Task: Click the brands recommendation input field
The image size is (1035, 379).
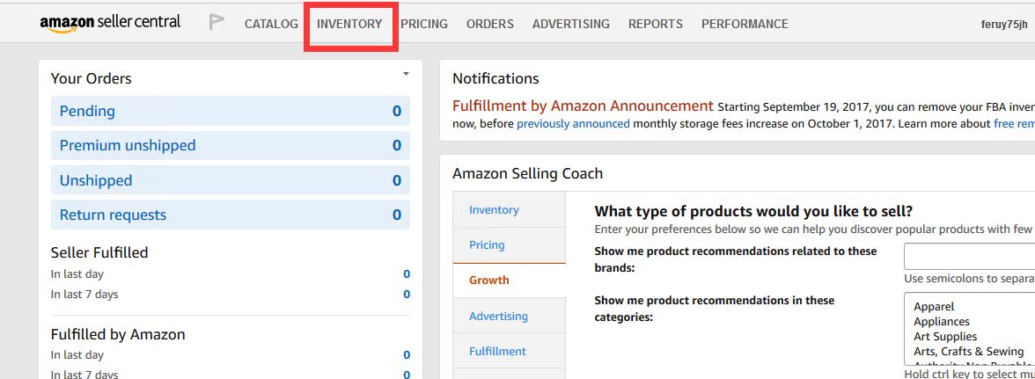Action: [x=968, y=257]
